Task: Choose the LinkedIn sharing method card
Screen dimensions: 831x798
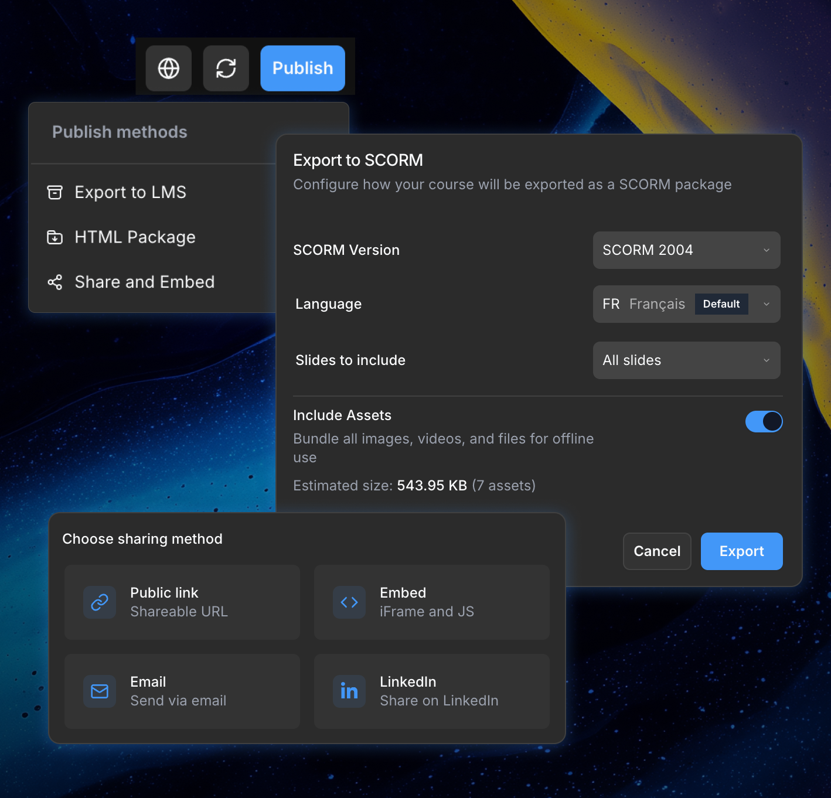Action: [431, 691]
